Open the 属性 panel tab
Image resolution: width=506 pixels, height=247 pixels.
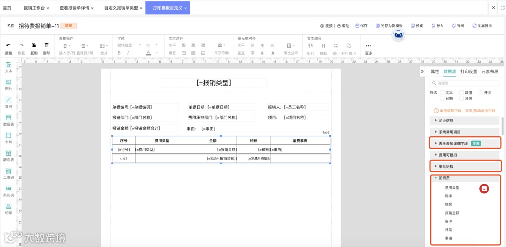pyautogui.click(x=435, y=72)
